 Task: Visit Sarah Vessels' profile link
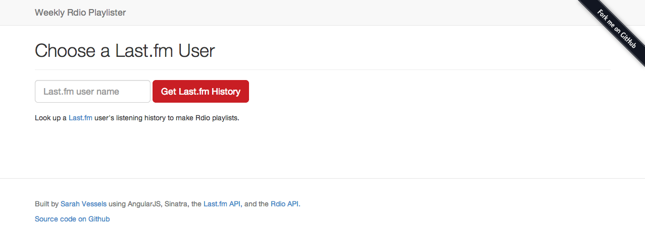click(x=83, y=204)
